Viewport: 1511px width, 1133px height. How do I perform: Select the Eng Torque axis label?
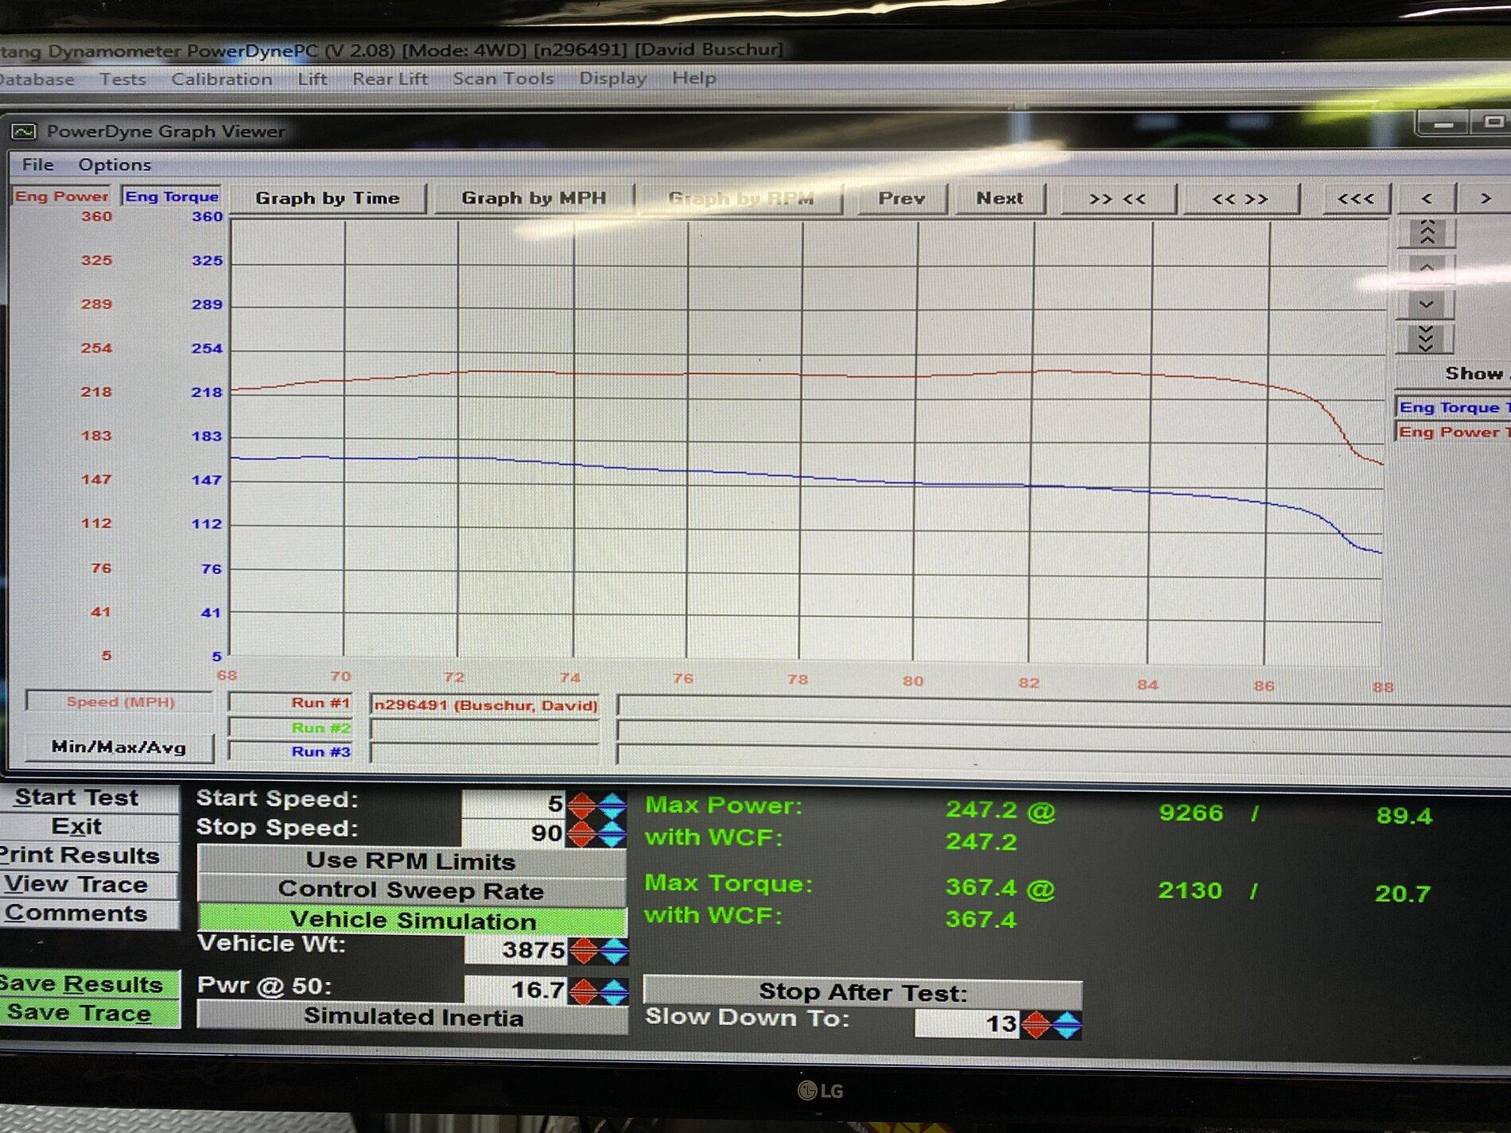click(x=172, y=196)
